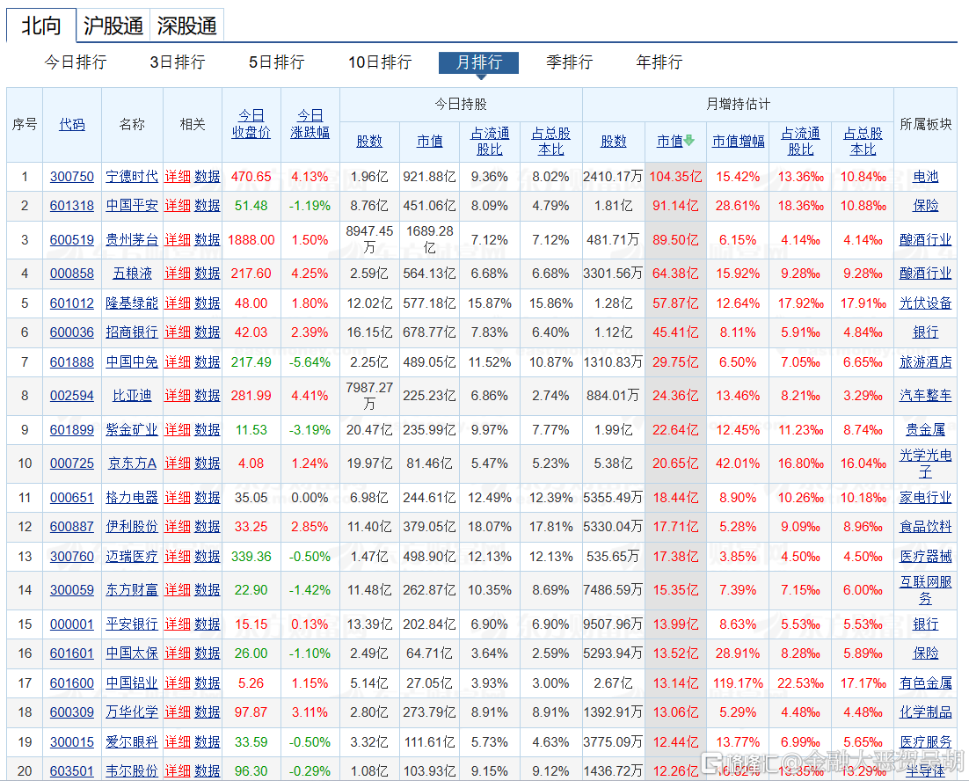The width and height of the screenshot is (969, 781).
Task: Open 详细 link for 平安银行
Action: click(x=178, y=624)
